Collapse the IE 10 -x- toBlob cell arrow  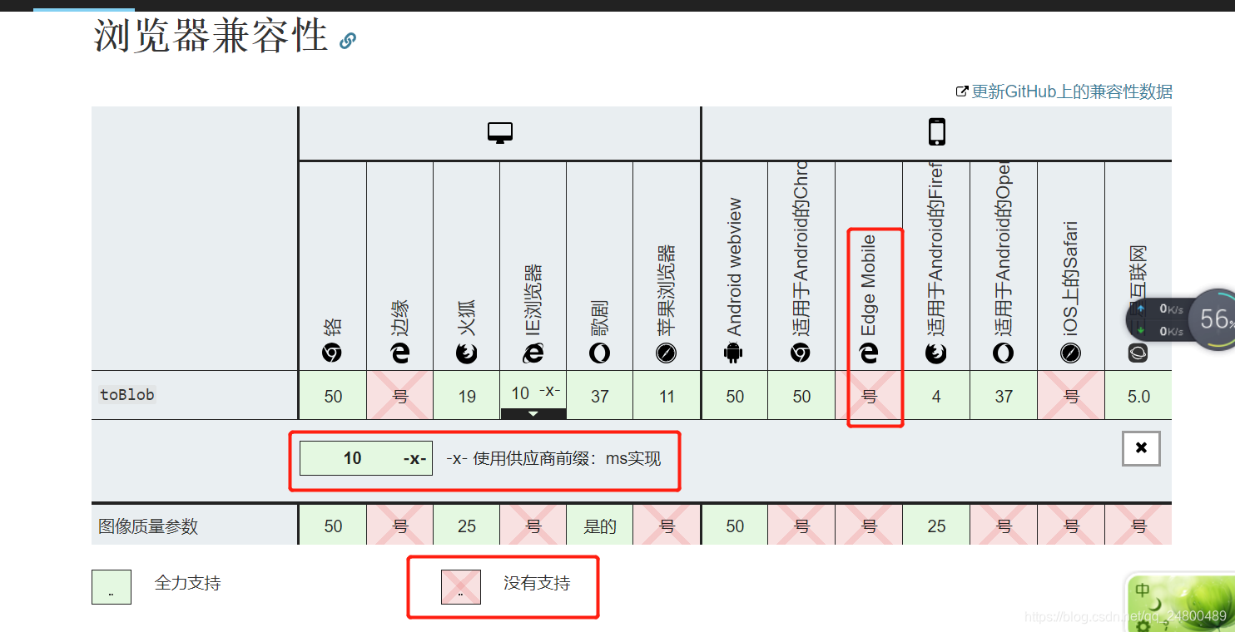(533, 413)
